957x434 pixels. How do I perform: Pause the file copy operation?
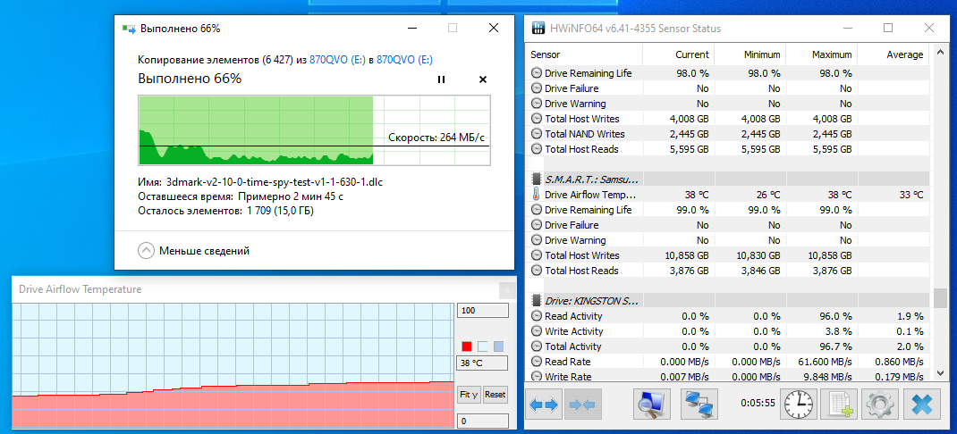[441, 79]
